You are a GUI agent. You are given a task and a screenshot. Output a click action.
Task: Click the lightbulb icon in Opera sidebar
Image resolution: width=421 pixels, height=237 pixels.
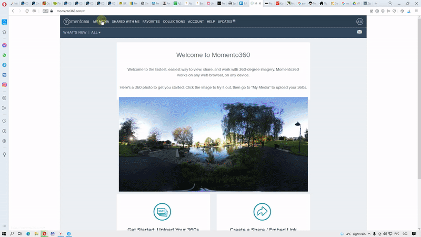click(4, 154)
